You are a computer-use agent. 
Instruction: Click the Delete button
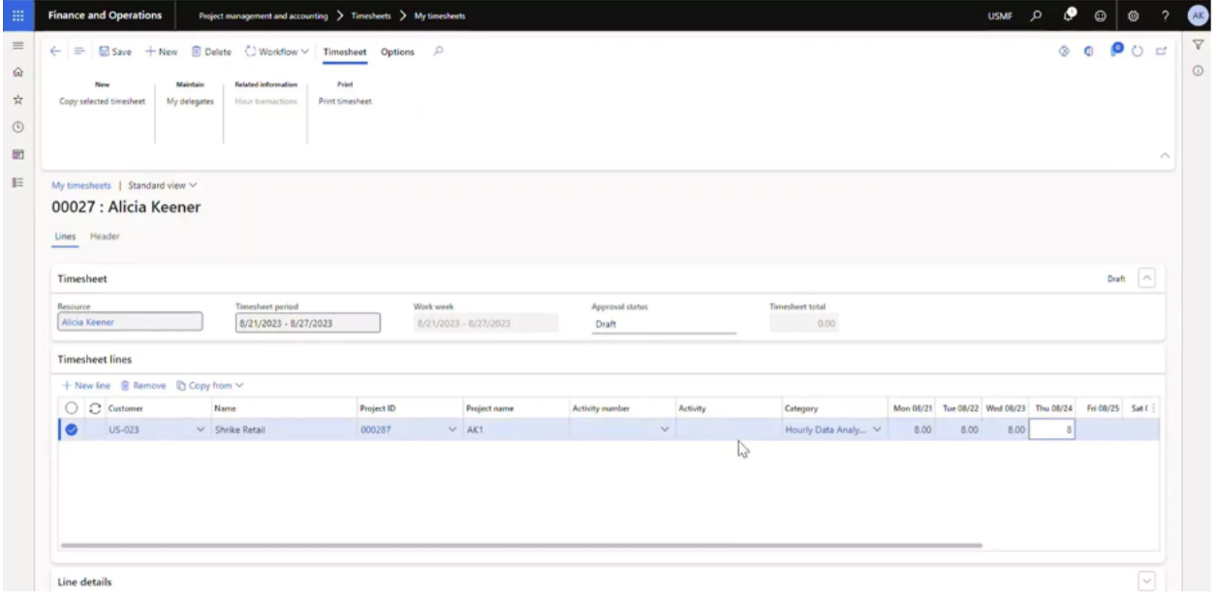click(211, 52)
